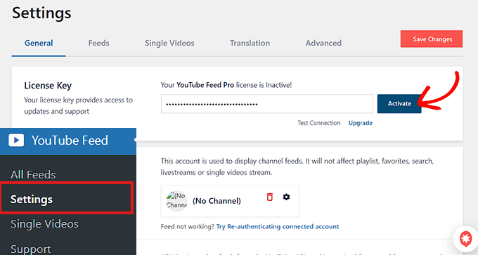This screenshot has height=255, width=478.
Task: Go to the Translation tab
Action: (250, 43)
